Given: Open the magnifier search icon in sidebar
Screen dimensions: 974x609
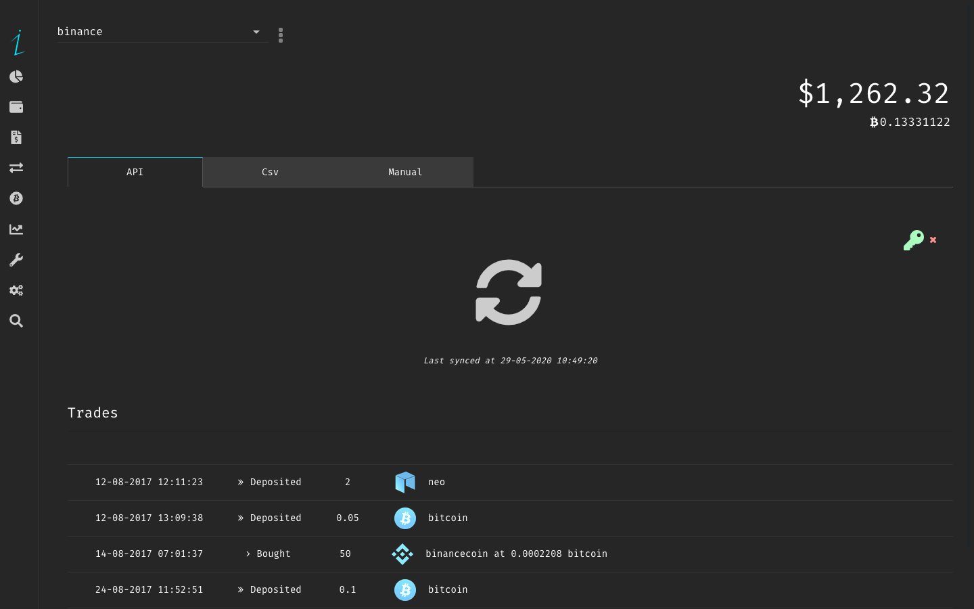Looking at the screenshot, I should pos(16,321).
